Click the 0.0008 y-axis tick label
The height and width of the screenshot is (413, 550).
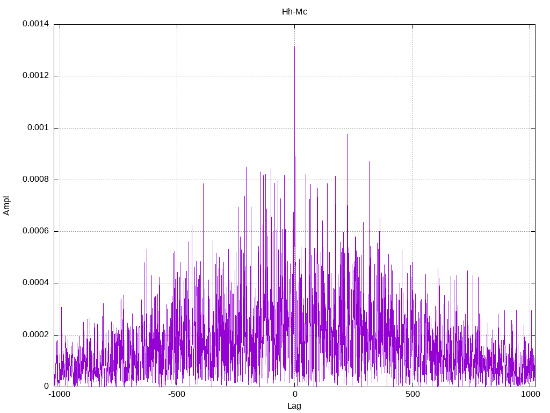[35, 179]
